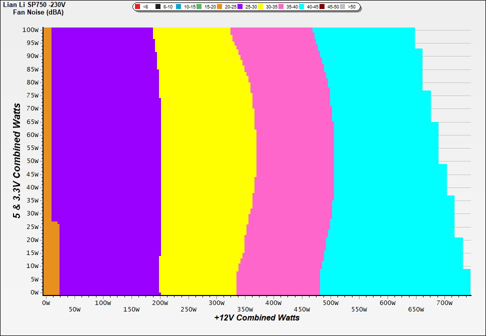Viewport: 486px width, 336px height.
Task: Select the pink 35-40 legend swatch
Action: tap(281, 7)
